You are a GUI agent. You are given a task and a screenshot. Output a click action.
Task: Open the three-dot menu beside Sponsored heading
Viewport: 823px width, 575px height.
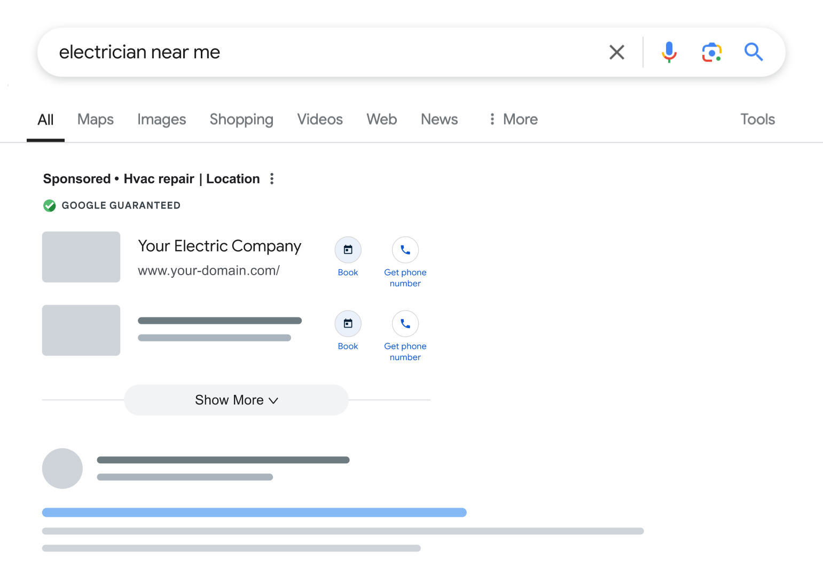pos(272,178)
